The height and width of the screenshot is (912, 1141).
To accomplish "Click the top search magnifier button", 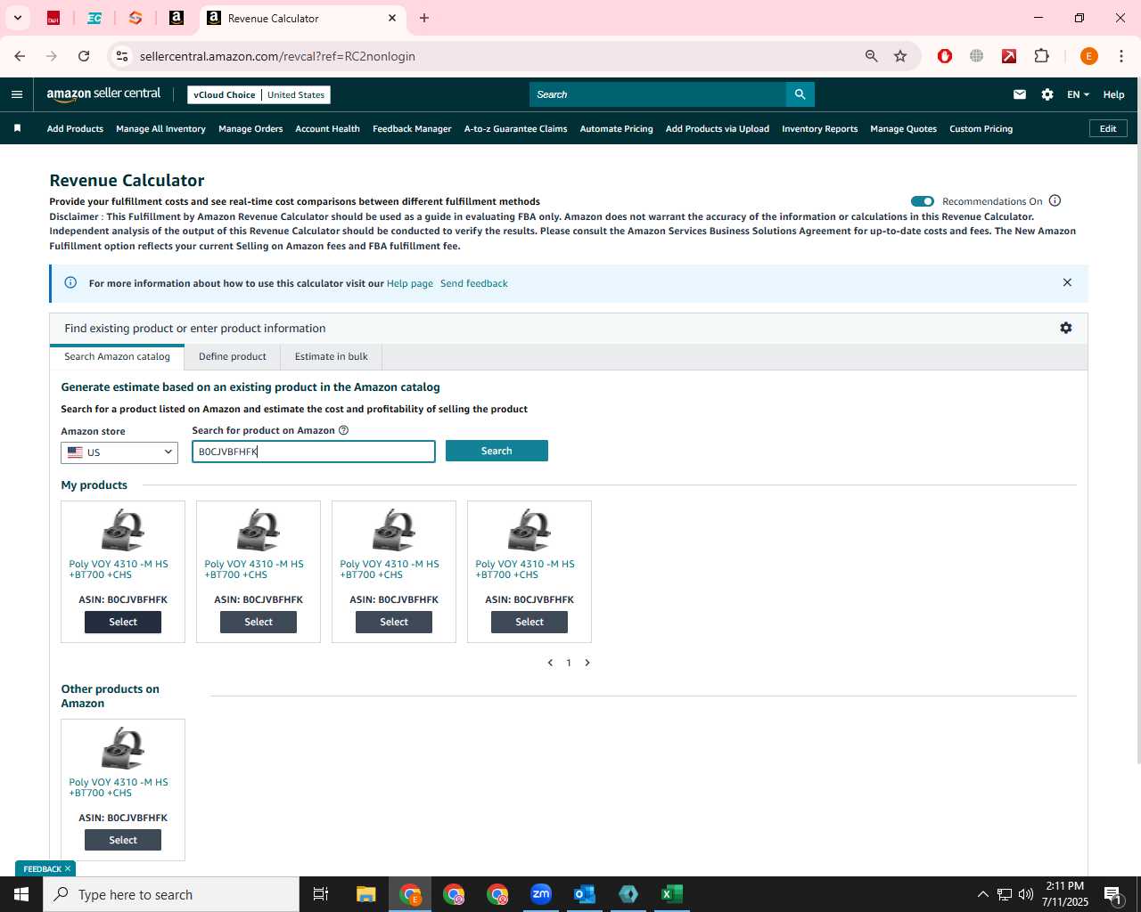I will pos(800,94).
